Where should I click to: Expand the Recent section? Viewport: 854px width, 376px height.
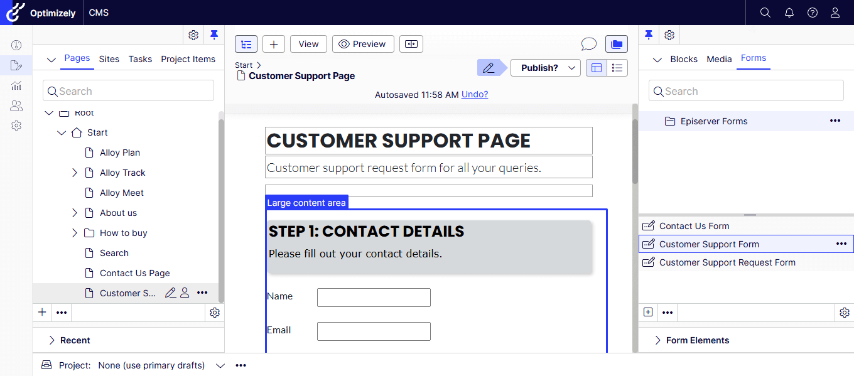pyautogui.click(x=52, y=340)
